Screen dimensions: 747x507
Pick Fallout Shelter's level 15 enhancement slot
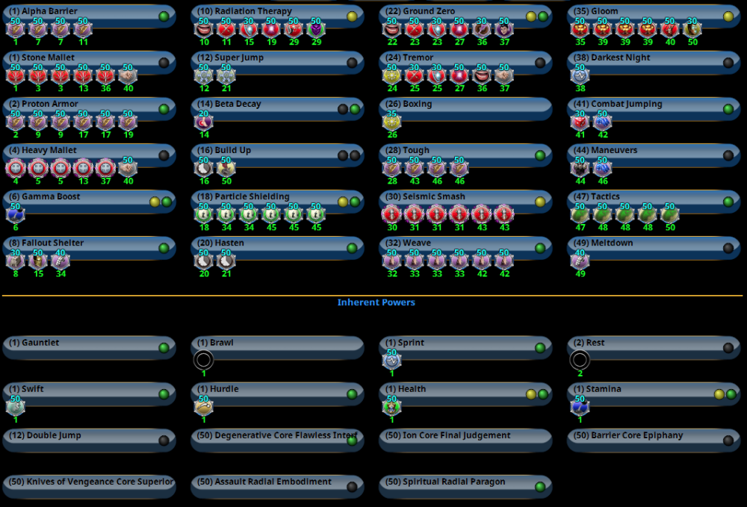coord(37,261)
